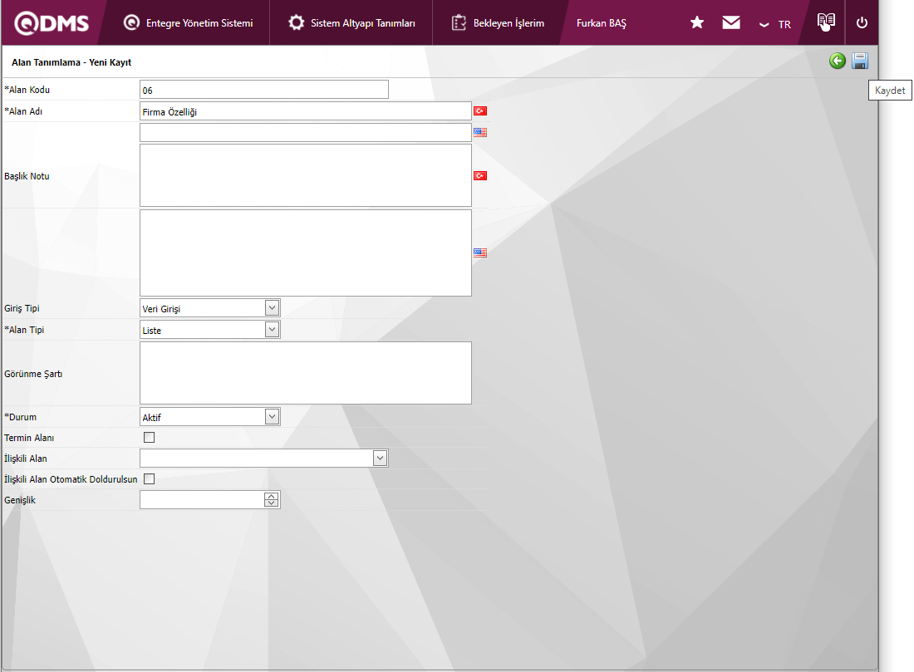914x672 pixels.
Task: Click the Alan Adı English input field
Action: click(x=306, y=132)
